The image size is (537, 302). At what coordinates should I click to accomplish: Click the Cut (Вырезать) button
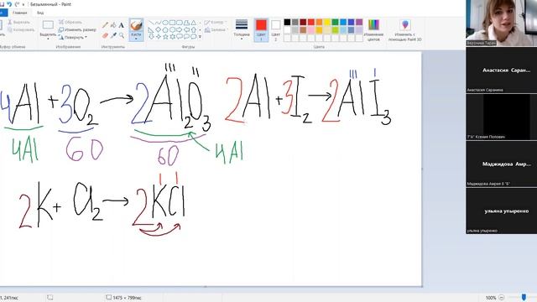tap(19, 22)
